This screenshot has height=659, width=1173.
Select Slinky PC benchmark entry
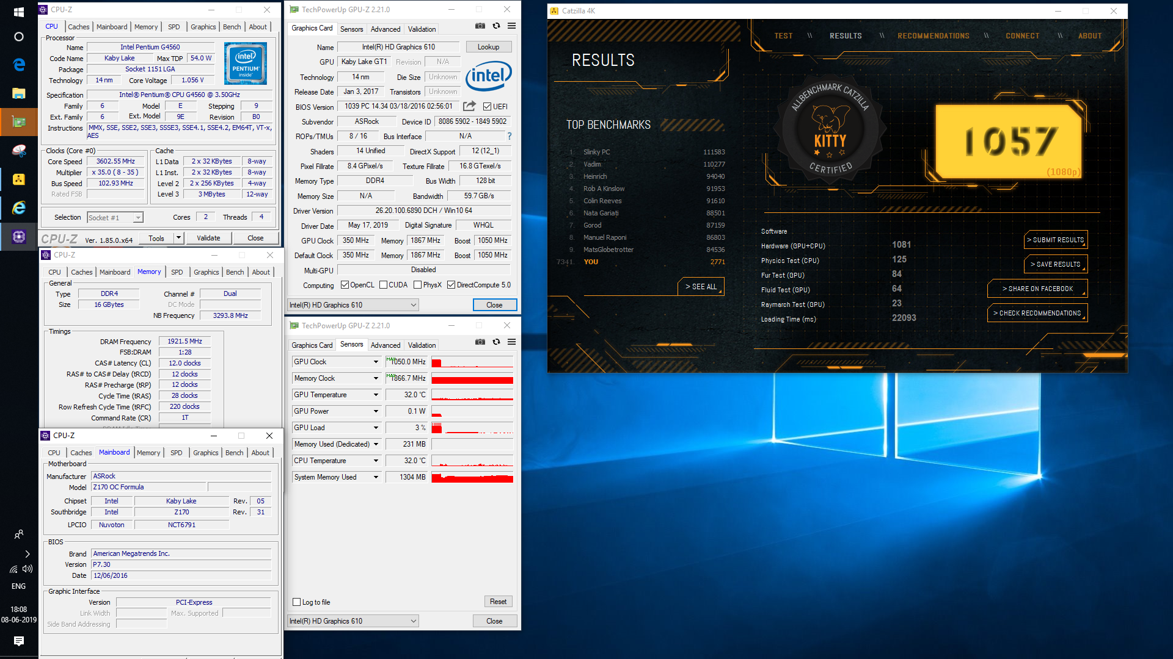coord(646,152)
